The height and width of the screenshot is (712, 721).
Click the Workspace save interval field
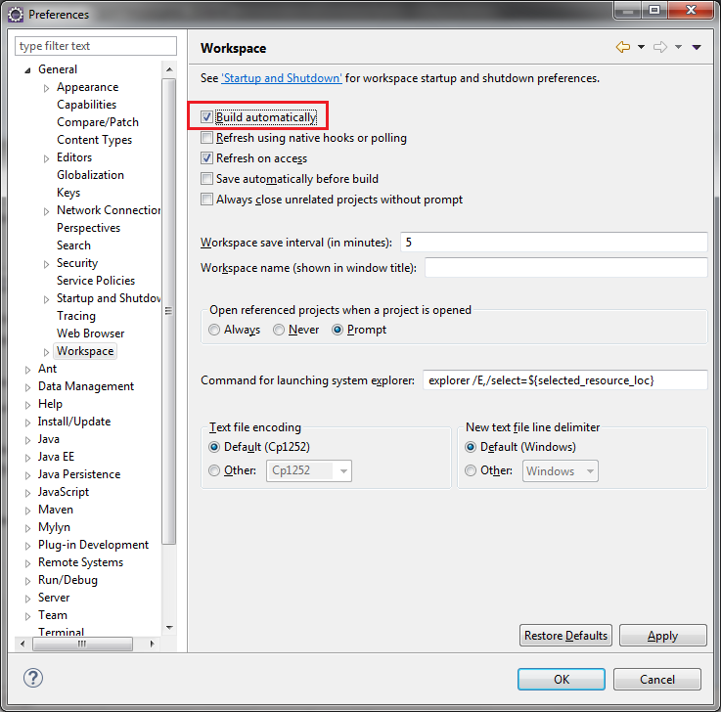click(554, 243)
